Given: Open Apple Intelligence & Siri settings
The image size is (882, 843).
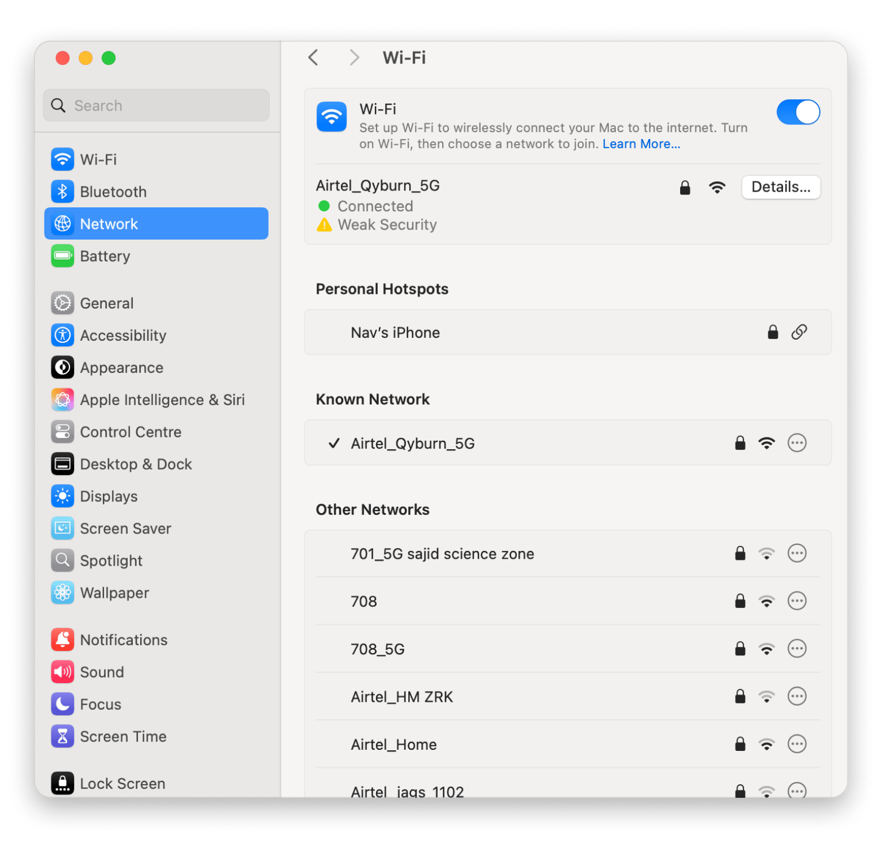Looking at the screenshot, I should pos(162,400).
